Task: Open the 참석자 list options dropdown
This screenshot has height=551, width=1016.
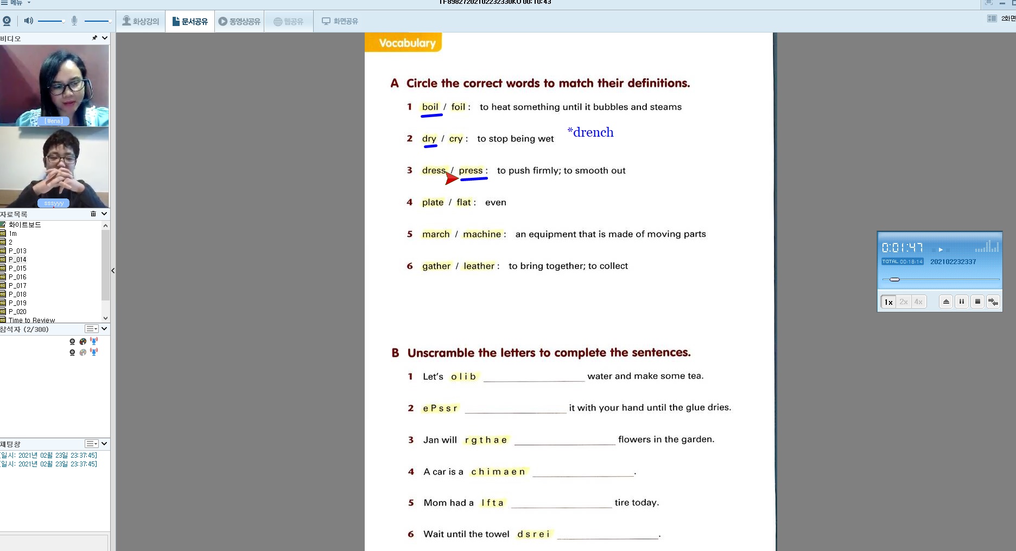Action: [x=92, y=329]
